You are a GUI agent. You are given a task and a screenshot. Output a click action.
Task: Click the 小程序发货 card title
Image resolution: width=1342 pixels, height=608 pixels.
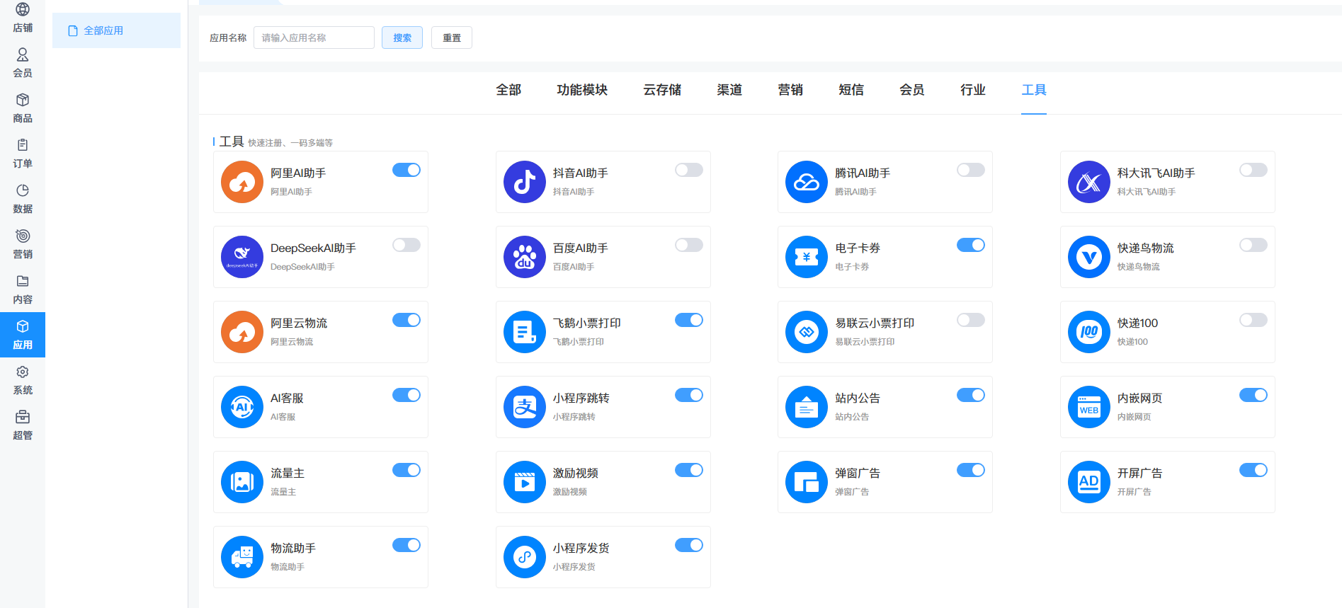(x=581, y=549)
